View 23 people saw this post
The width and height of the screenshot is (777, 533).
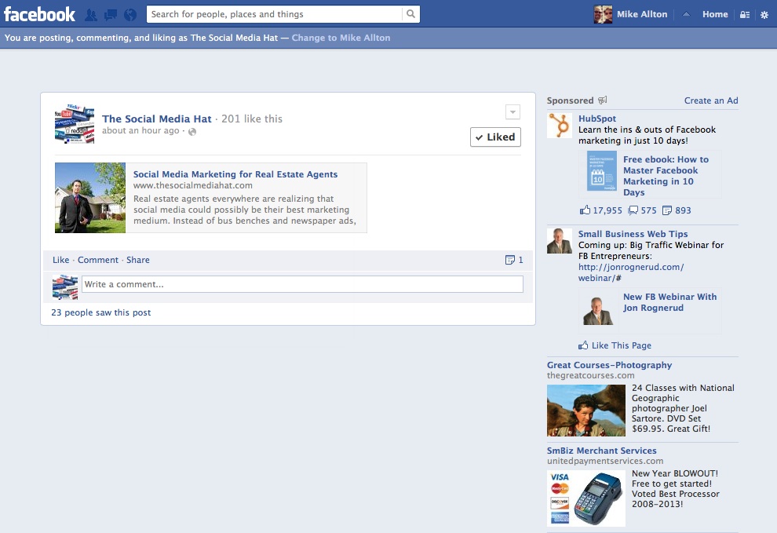[101, 312]
